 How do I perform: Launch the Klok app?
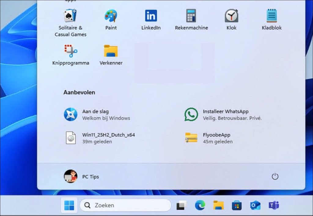pos(231,16)
